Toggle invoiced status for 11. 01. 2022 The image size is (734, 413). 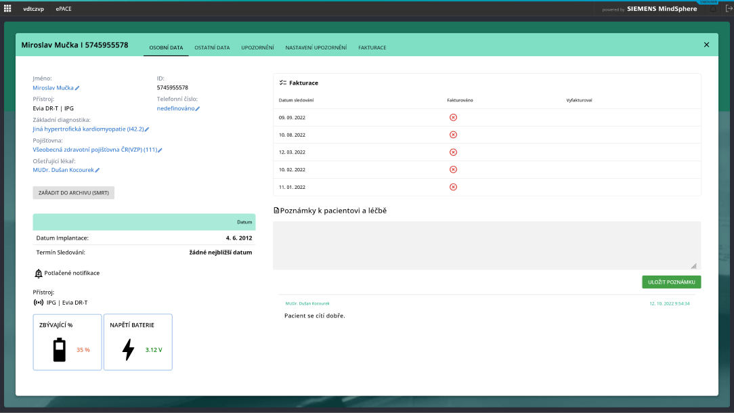(x=453, y=187)
